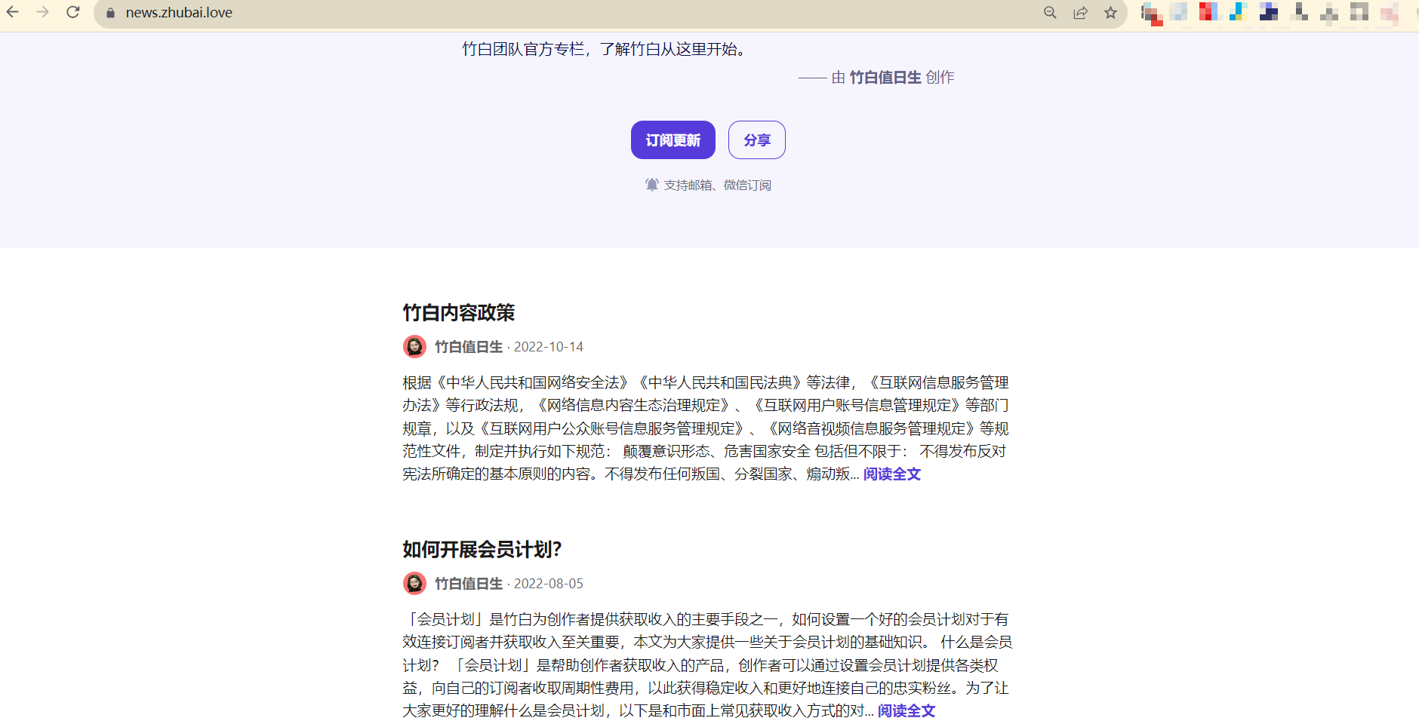Open the 如何开展会员计划? article title
The width and height of the screenshot is (1419, 724).
point(482,549)
